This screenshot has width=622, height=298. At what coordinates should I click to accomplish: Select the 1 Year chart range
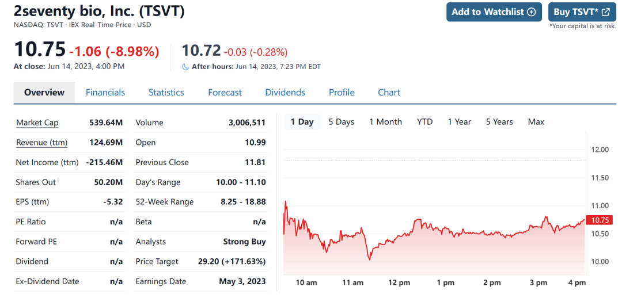pyautogui.click(x=460, y=122)
